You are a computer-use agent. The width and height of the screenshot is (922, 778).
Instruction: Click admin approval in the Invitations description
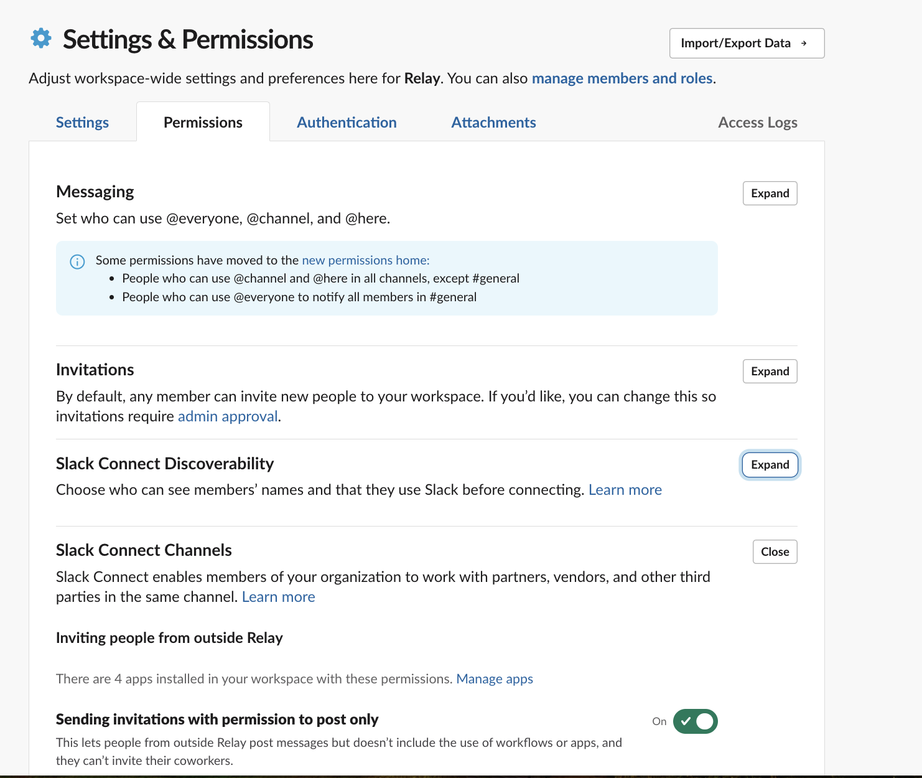click(227, 416)
